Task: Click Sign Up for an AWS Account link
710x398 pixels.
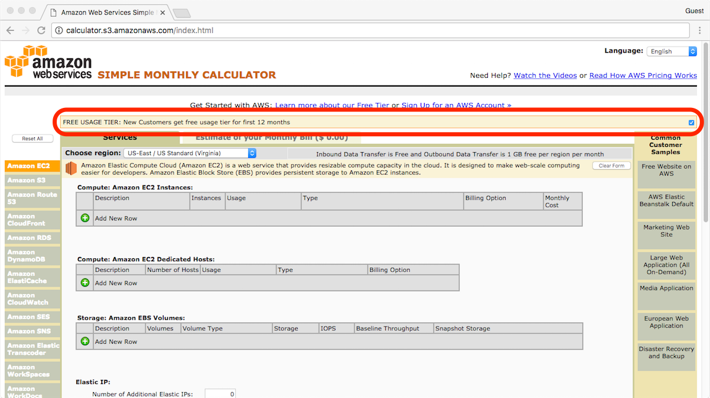Action: pyautogui.click(x=457, y=105)
